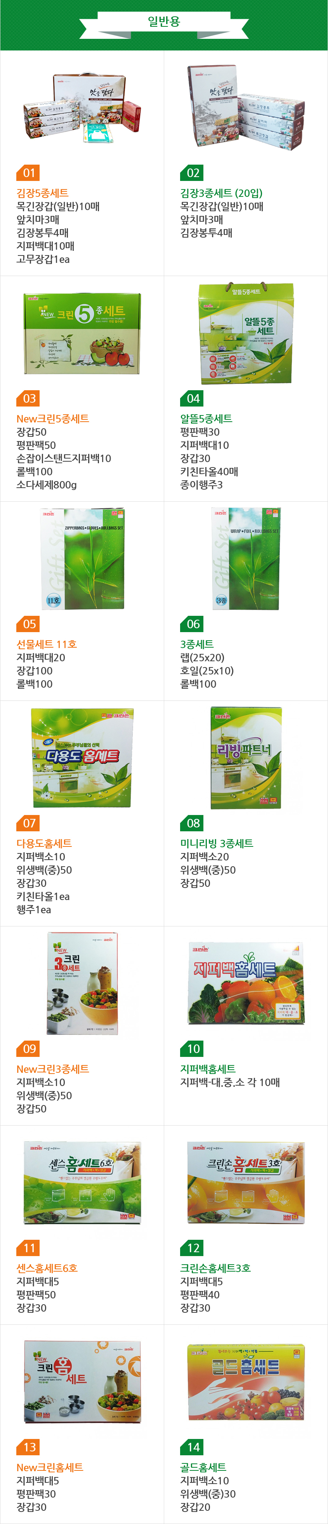Click the 일반용 ribbon header

(x=164, y=22)
